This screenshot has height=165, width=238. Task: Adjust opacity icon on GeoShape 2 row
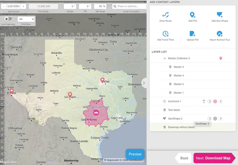(209, 118)
